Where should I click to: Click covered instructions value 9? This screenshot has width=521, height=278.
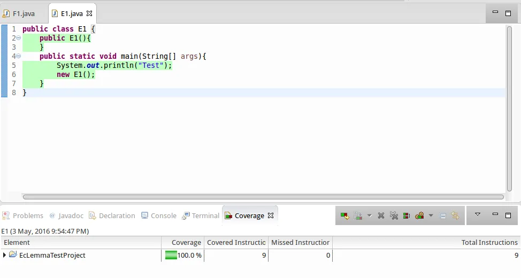(x=264, y=256)
